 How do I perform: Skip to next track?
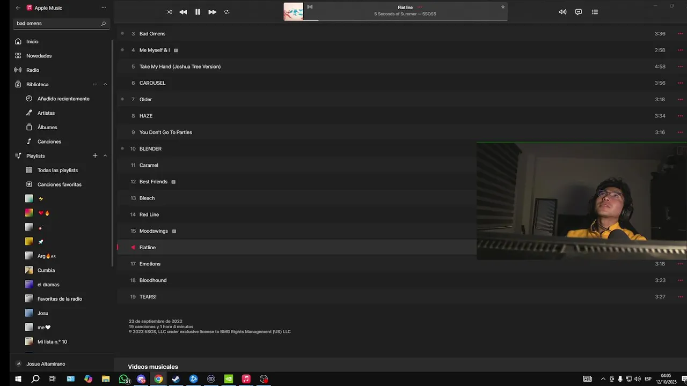click(212, 12)
